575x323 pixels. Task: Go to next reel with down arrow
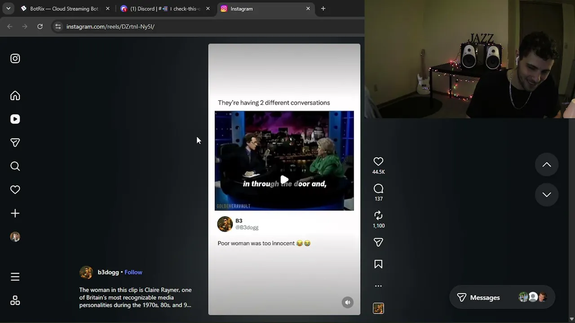tap(547, 194)
